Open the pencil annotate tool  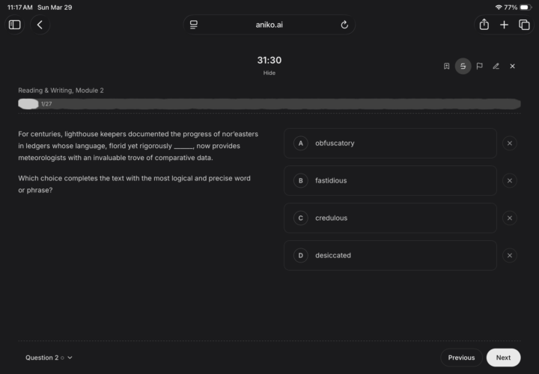[x=496, y=66]
